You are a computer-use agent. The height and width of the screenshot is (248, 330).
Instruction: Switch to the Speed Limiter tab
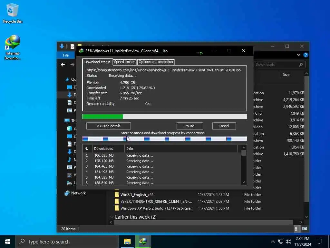[124, 62]
